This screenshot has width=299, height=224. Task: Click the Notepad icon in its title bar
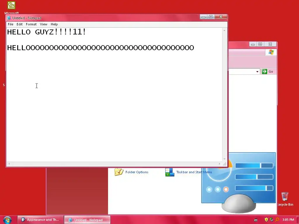click(9, 18)
